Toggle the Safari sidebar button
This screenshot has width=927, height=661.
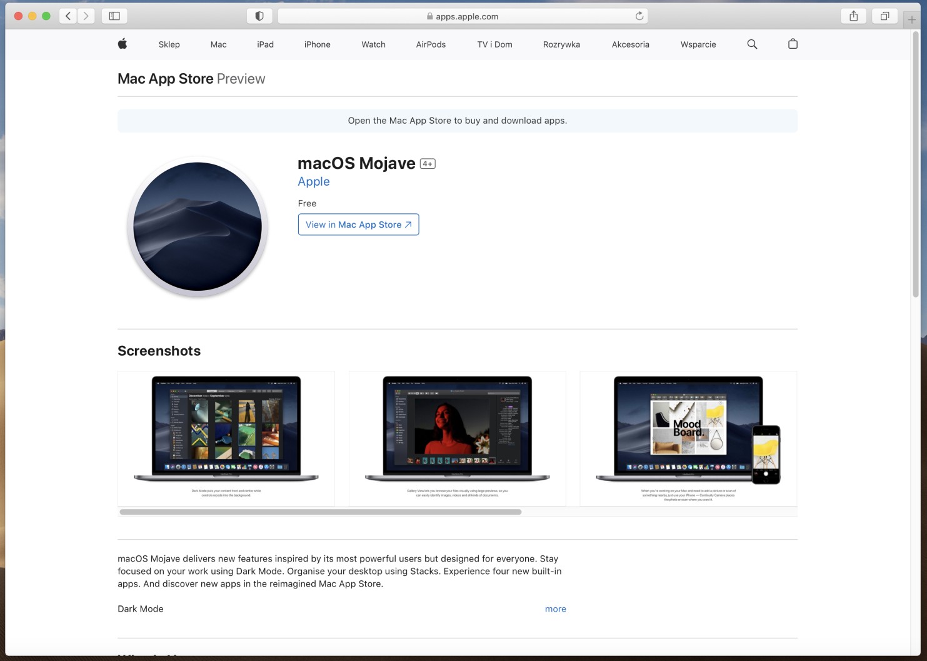(x=114, y=16)
